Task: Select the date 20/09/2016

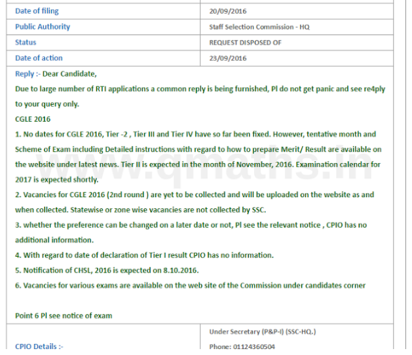Action: tap(228, 11)
